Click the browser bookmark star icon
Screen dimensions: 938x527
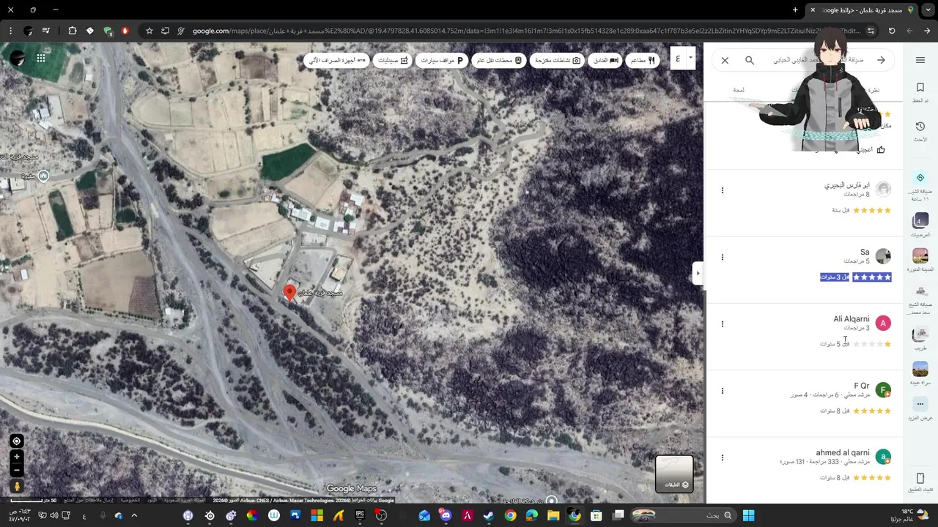pyautogui.click(x=149, y=31)
